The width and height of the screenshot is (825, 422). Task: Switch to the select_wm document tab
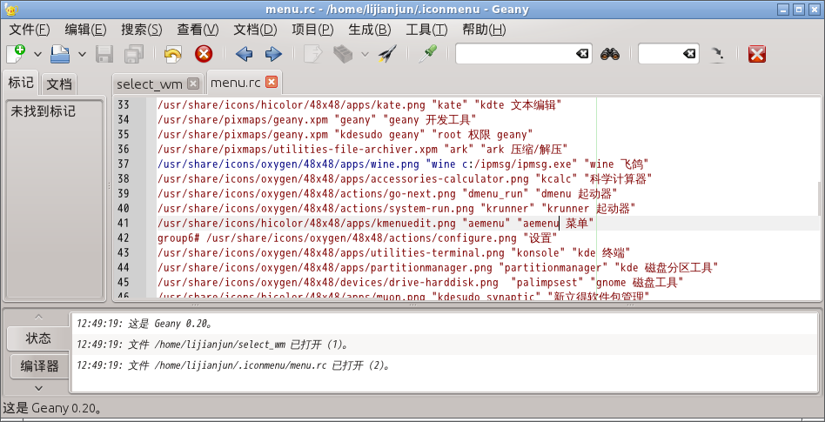coord(150,84)
